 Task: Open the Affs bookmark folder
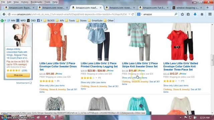coord(60,21)
